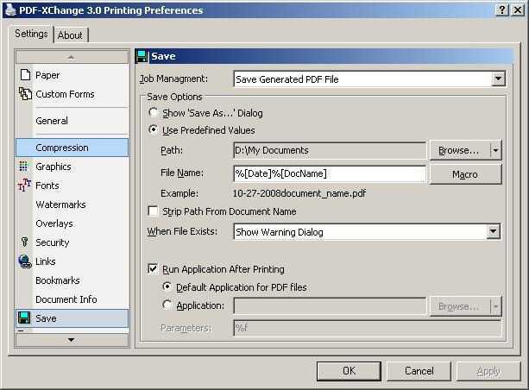Click the OK button
529x390 pixels.
point(349,371)
